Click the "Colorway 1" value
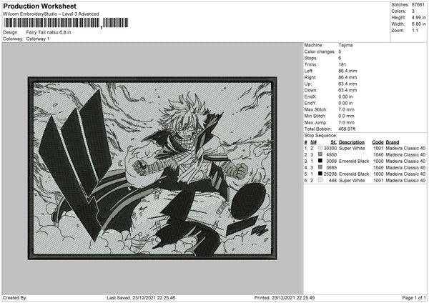The width and height of the screenshot is (429, 303). point(38,39)
